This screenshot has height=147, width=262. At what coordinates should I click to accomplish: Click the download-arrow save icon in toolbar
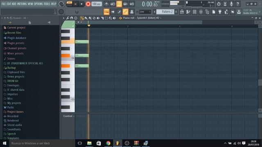point(239,12)
